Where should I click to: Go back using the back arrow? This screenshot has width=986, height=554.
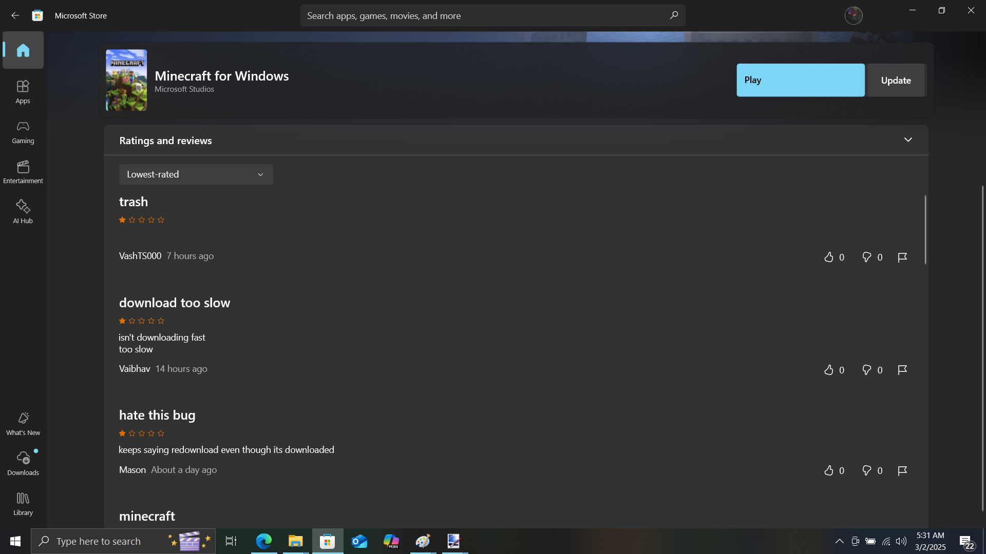tap(15, 15)
